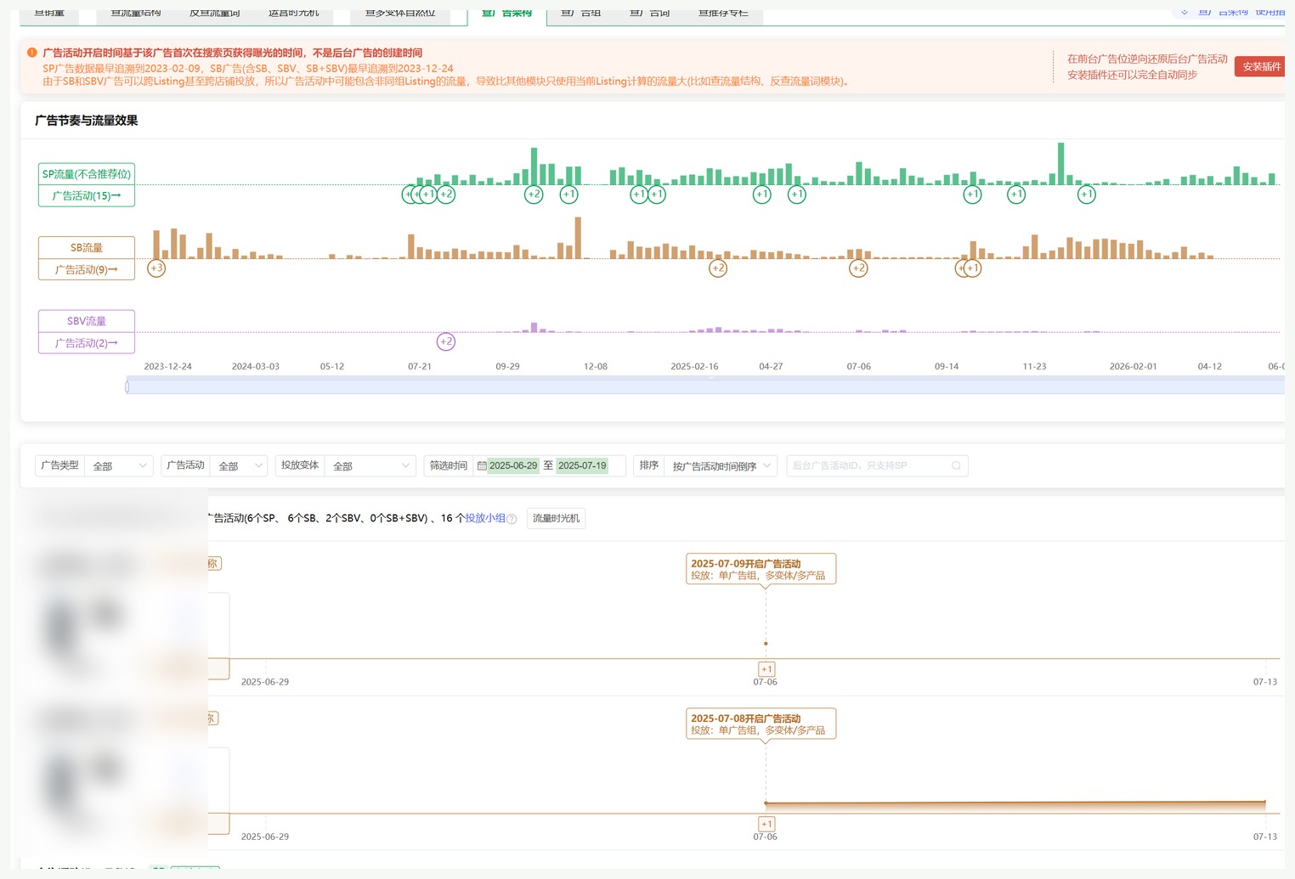Click the calendar icon in date filter
1295x879 pixels.
pos(482,466)
